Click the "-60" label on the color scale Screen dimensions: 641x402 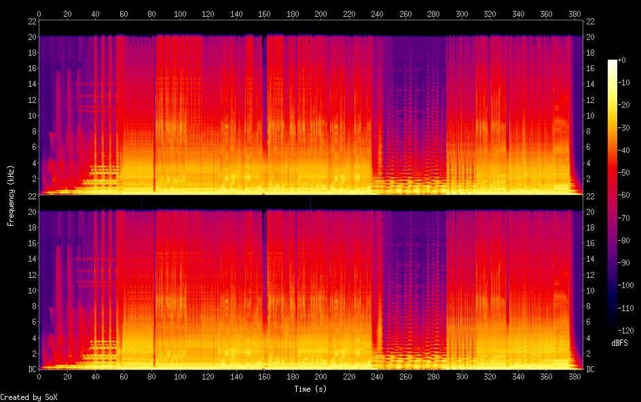tap(624, 195)
